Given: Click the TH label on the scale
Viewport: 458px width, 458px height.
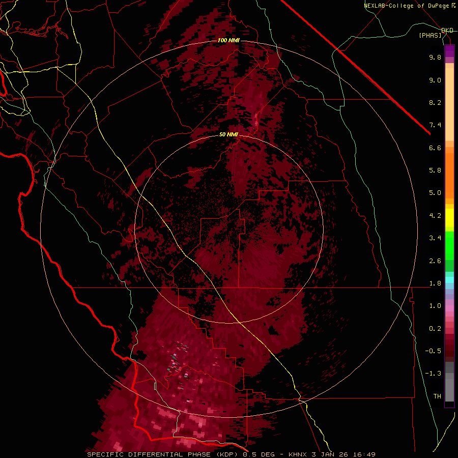Looking at the screenshot, I should pos(437,396).
